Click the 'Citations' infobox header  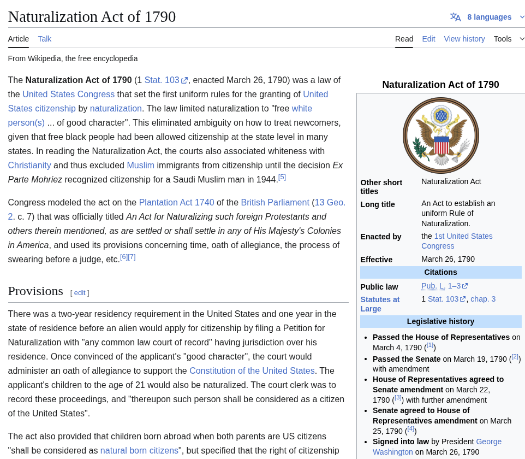click(440, 272)
